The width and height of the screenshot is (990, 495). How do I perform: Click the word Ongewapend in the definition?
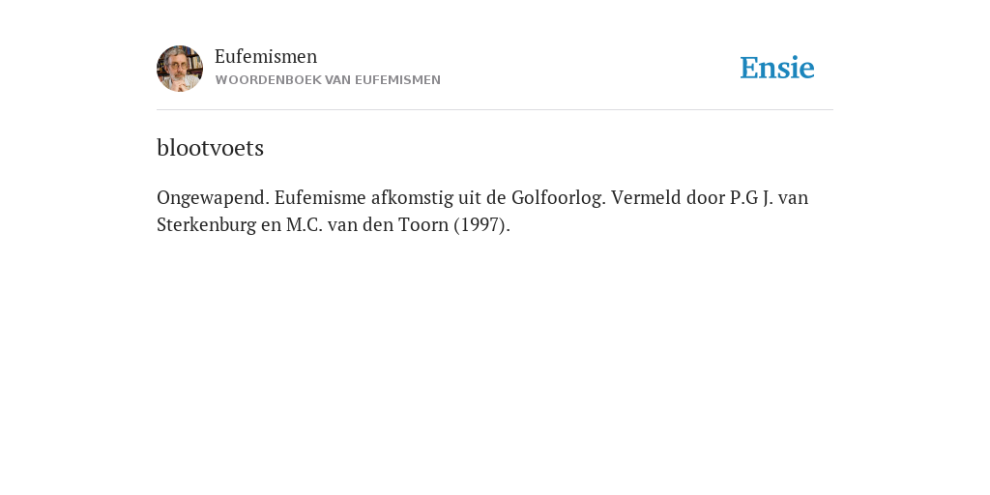click(214, 198)
